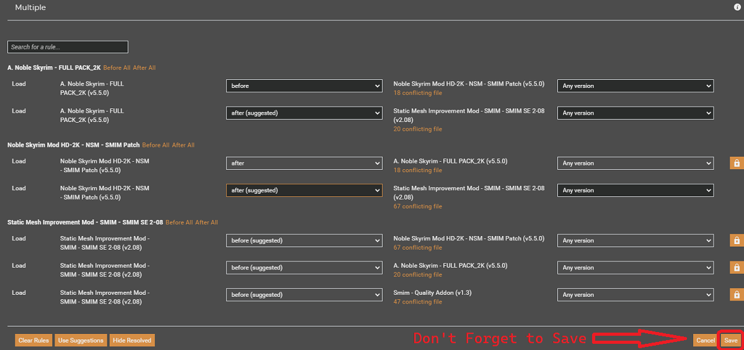Click After All for A. Noble Skyrim - FULL PACK_2K
This screenshot has height=350, width=744.
144,68
